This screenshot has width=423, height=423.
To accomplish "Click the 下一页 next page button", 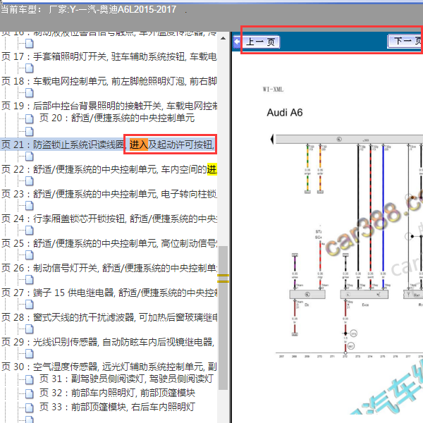I will (x=405, y=42).
